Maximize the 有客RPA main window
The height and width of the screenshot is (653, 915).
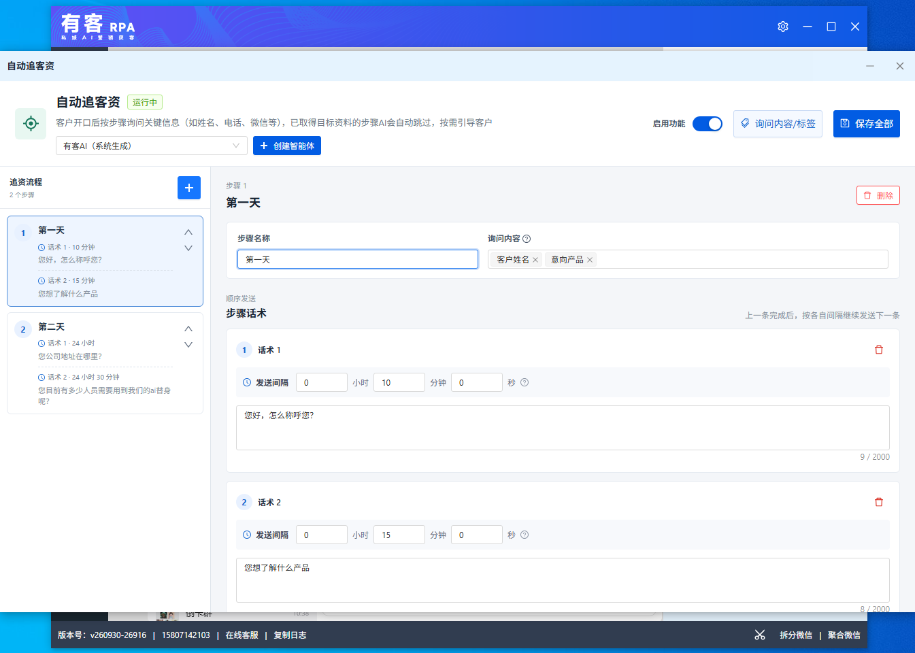(x=831, y=27)
